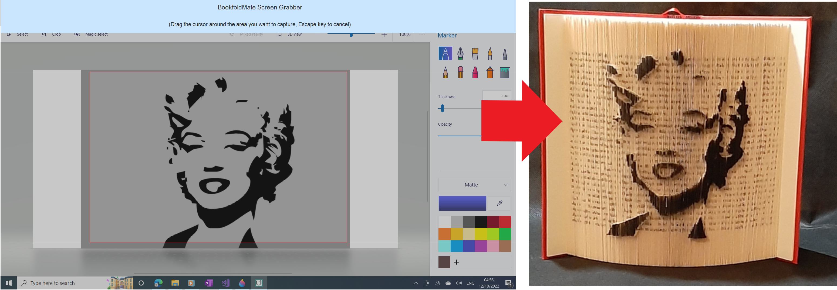The width and height of the screenshot is (837, 290).
Task: Click the current blue color preview
Action: click(x=462, y=203)
